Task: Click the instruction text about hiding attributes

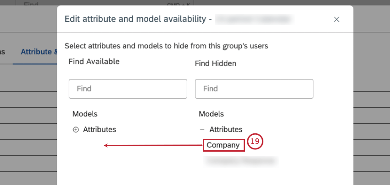Action: point(166,46)
